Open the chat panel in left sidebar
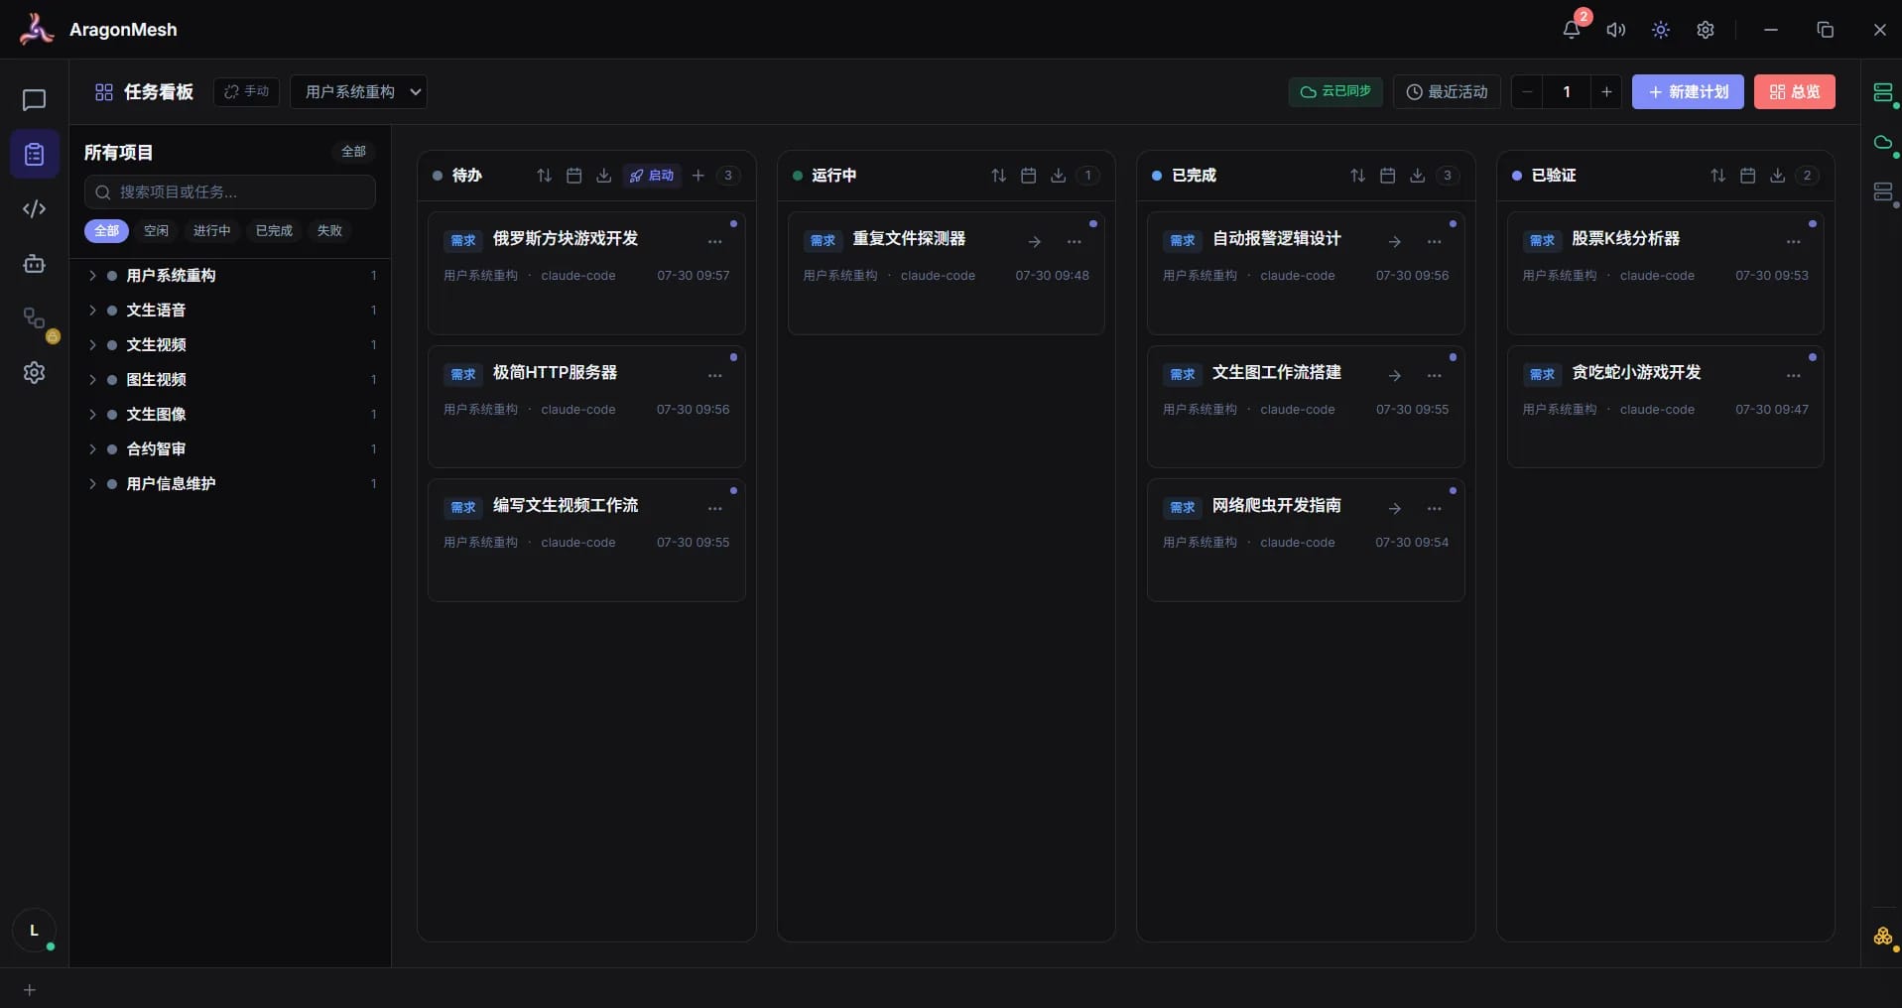The height and width of the screenshot is (1008, 1902). (x=34, y=100)
